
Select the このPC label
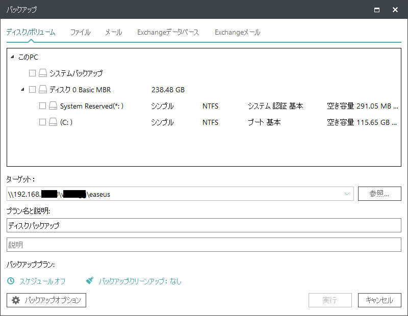click(x=28, y=57)
